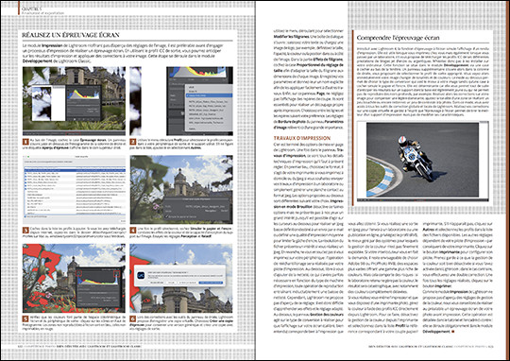Open step 5 red gamut warning screenshot

click(75, 279)
